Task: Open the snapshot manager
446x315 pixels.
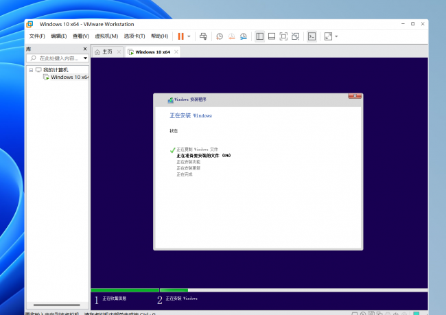Action: point(244,36)
